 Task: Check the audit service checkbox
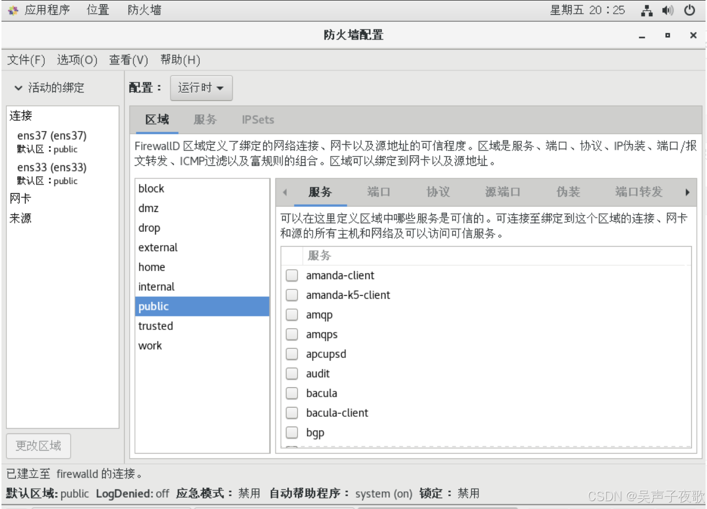pyautogui.click(x=292, y=374)
